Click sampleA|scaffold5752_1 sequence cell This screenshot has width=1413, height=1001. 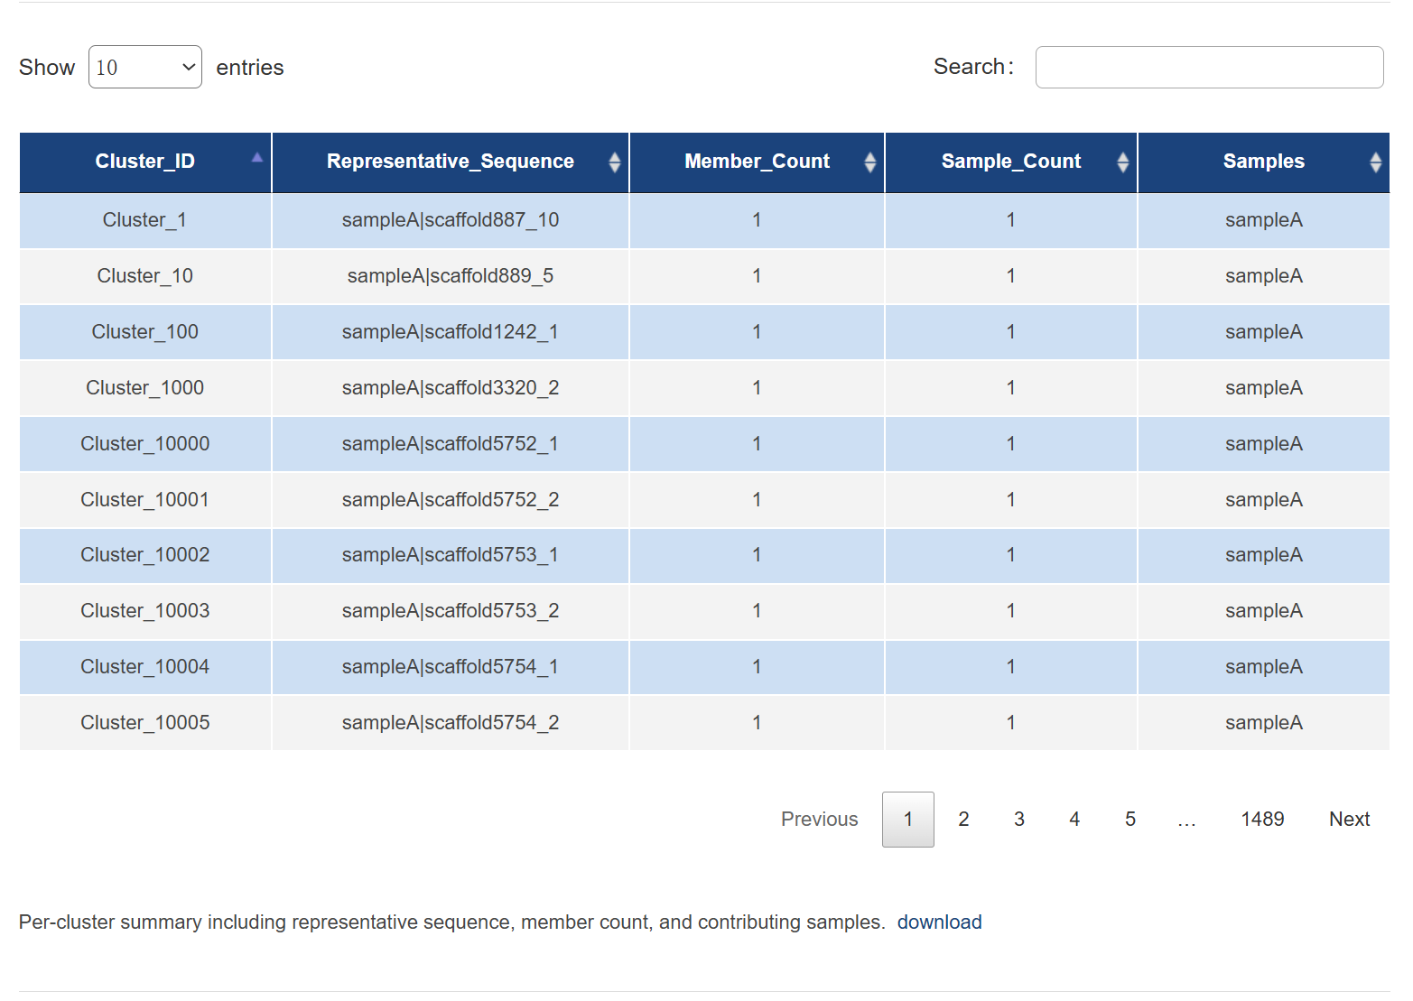tap(451, 444)
